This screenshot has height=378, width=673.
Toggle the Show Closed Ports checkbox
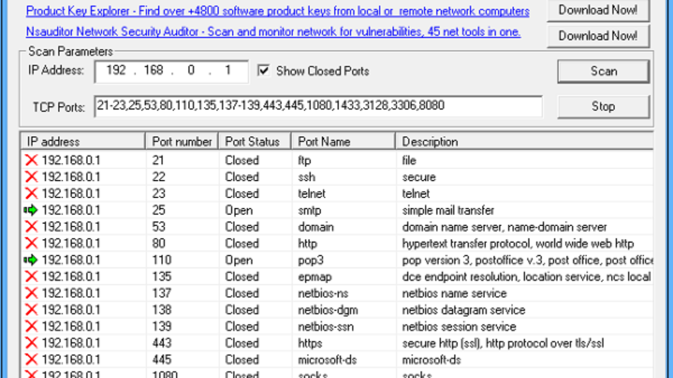(x=263, y=71)
